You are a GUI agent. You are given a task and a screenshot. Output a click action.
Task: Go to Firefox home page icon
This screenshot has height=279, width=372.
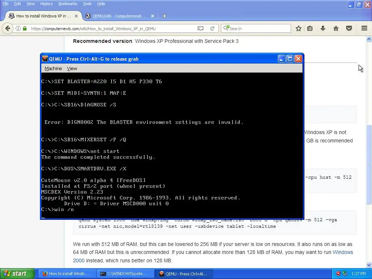click(336, 28)
